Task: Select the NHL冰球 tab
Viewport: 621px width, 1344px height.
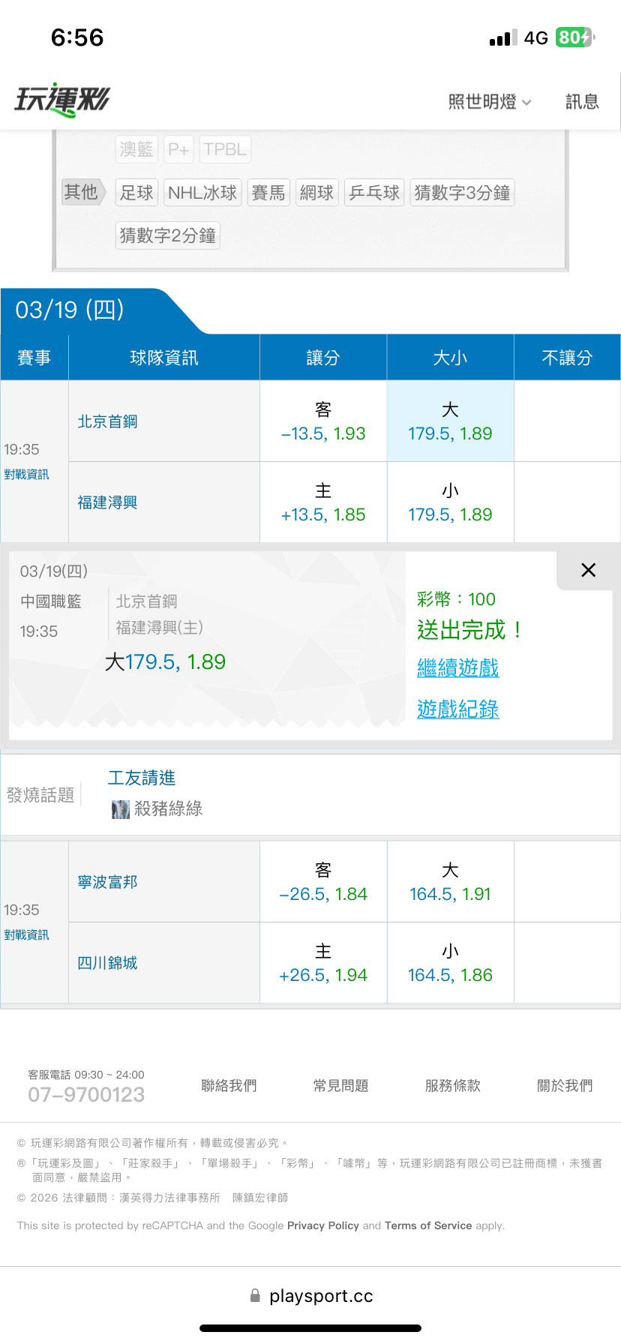Action: 202,193
